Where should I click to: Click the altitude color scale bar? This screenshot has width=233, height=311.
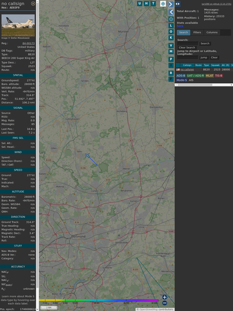[x=99, y=300]
